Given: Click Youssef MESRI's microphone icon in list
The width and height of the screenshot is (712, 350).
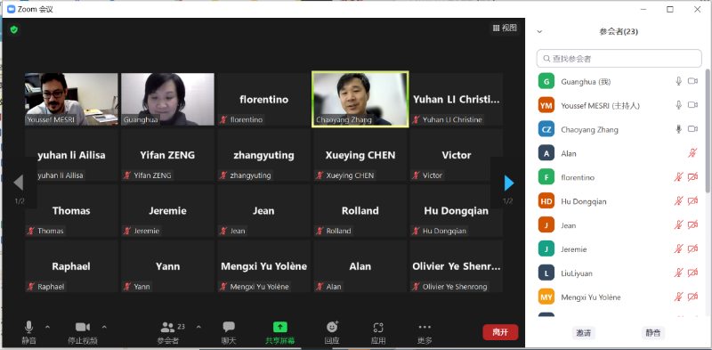Looking at the screenshot, I should [x=679, y=105].
